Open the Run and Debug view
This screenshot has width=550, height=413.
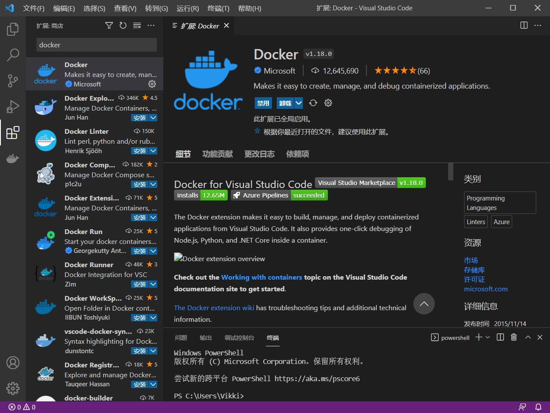[x=13, y=107]
